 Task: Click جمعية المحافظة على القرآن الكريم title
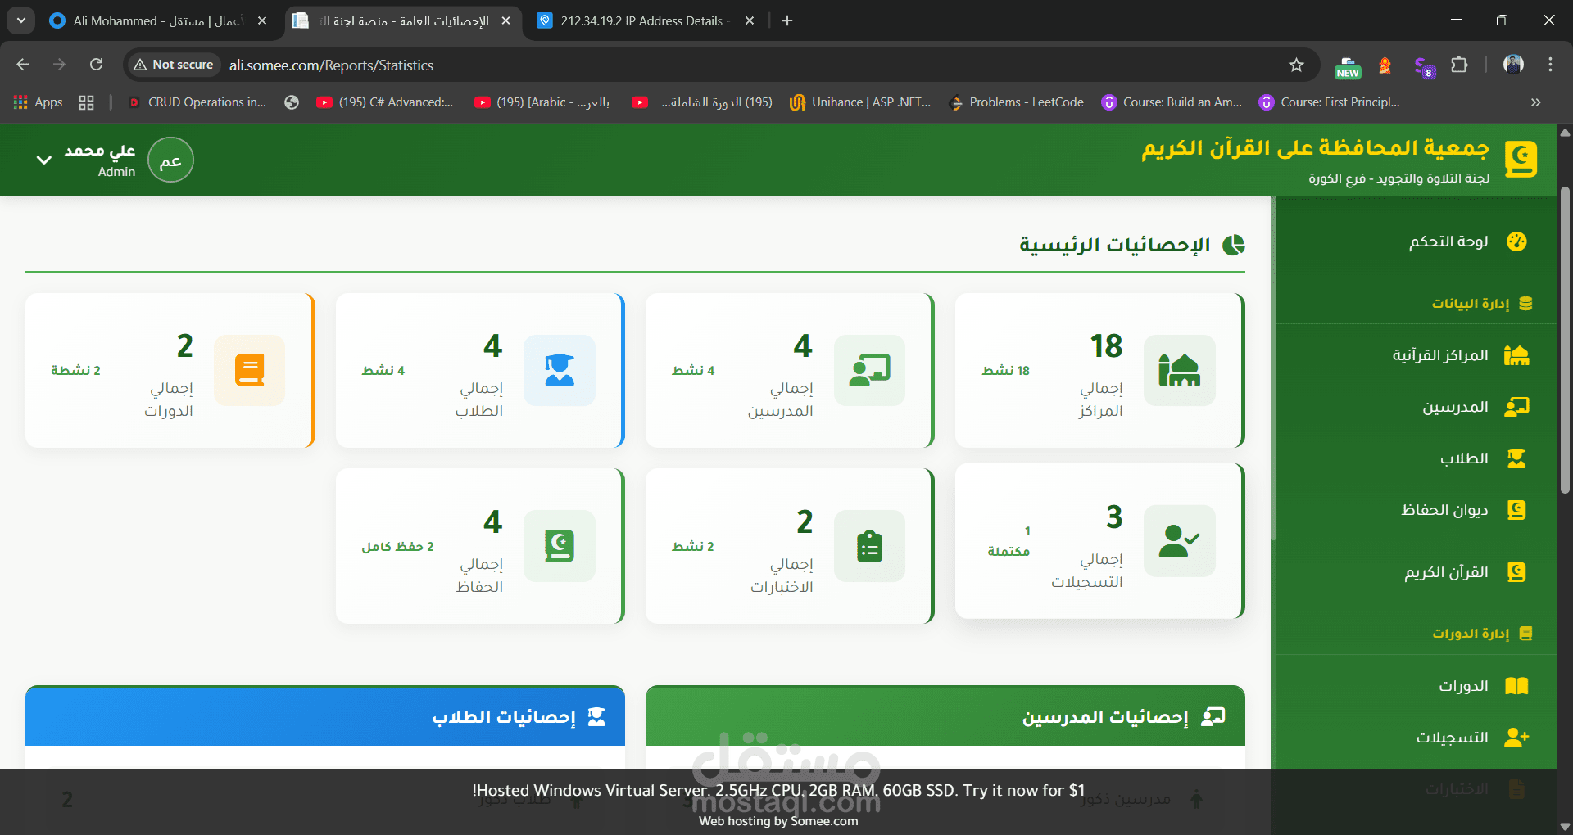pos(1315,148)
